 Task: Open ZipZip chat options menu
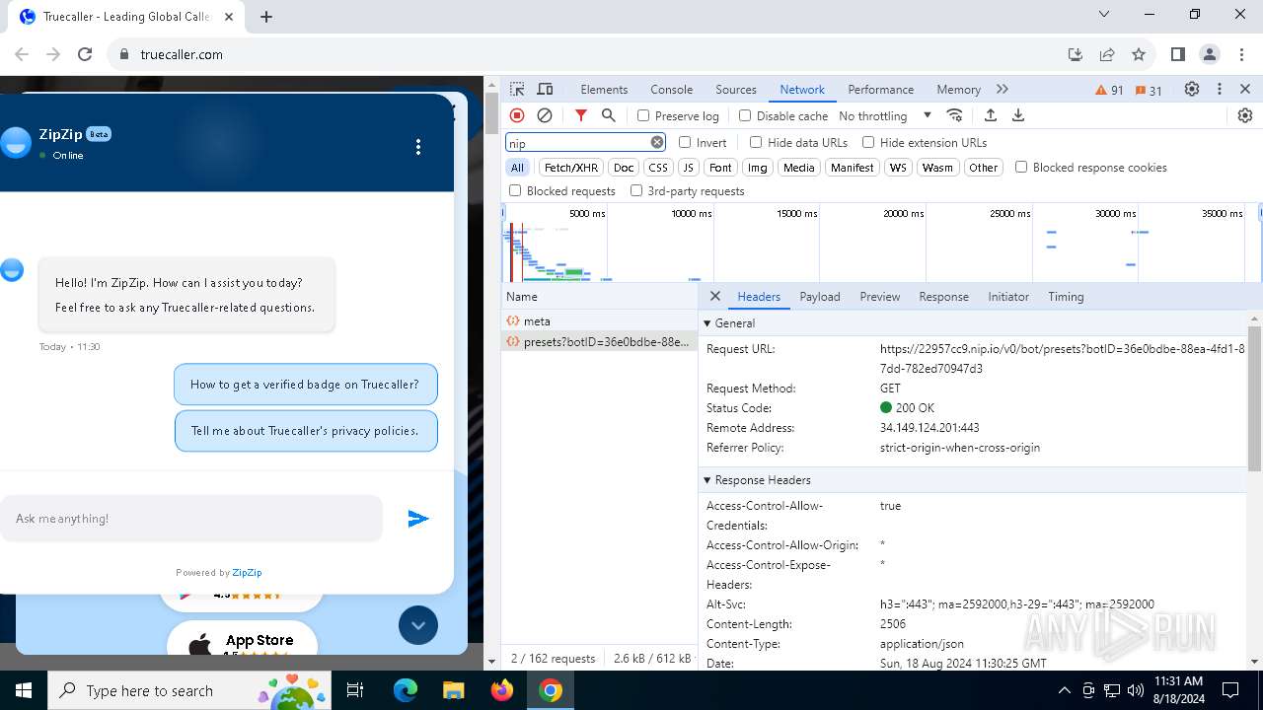tap(418, 147)
